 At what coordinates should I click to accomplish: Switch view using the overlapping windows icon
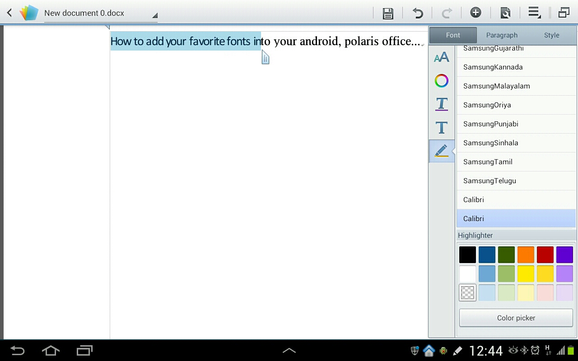[564, 13]
